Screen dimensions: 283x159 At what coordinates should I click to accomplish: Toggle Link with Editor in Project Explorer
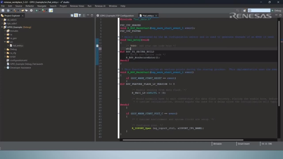[76, 16]
